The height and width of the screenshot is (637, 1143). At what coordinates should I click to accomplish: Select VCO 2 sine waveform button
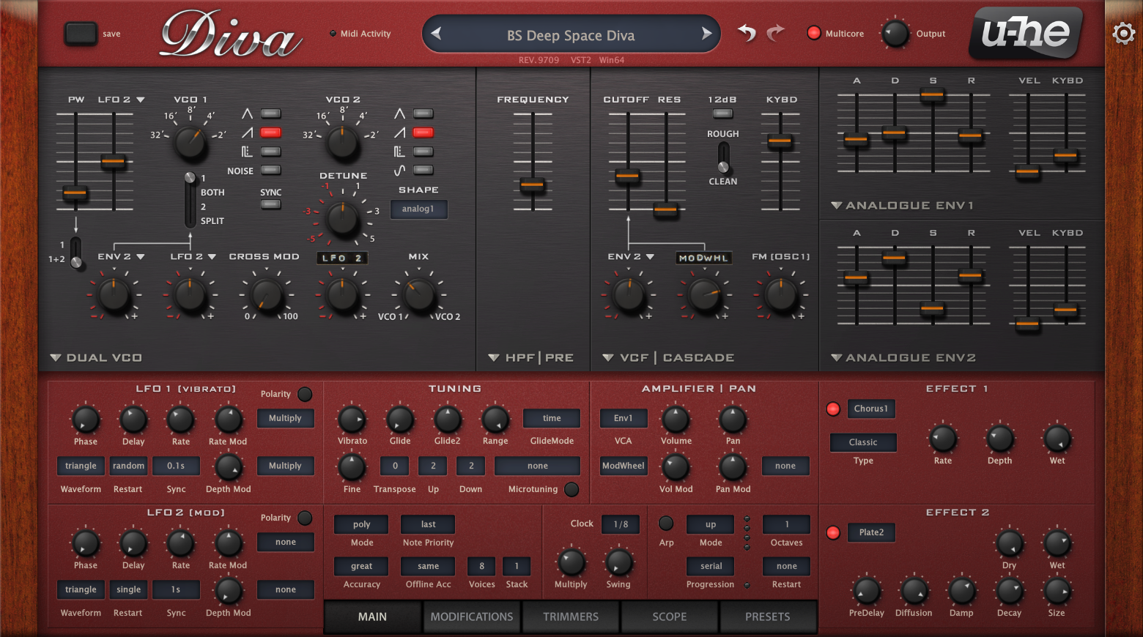click(x=423, y=170)
